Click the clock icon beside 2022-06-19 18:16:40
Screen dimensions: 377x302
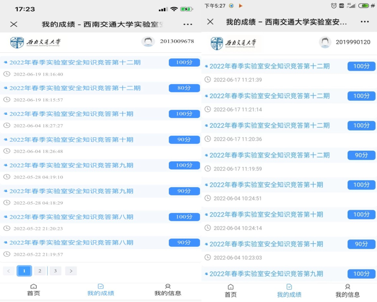point(7,74)
